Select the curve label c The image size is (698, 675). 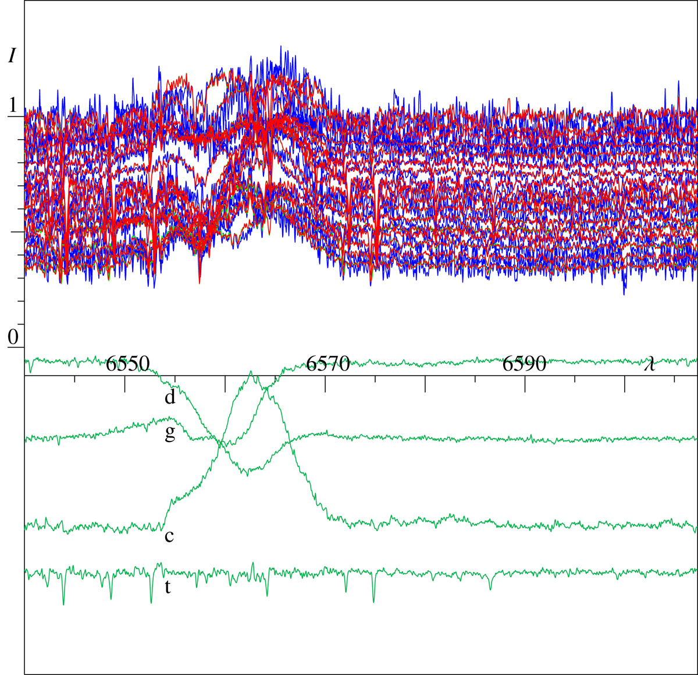click(x=169, y=535)
